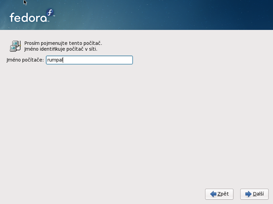Click the fedora wordmark in the header
273x204 pixels.
[x=28, y=18]
